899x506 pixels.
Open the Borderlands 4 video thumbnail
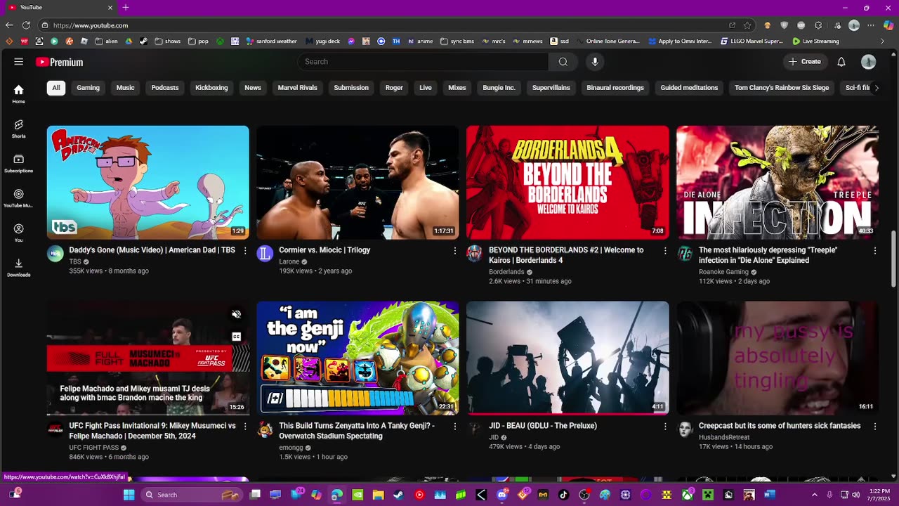[567, 182]
